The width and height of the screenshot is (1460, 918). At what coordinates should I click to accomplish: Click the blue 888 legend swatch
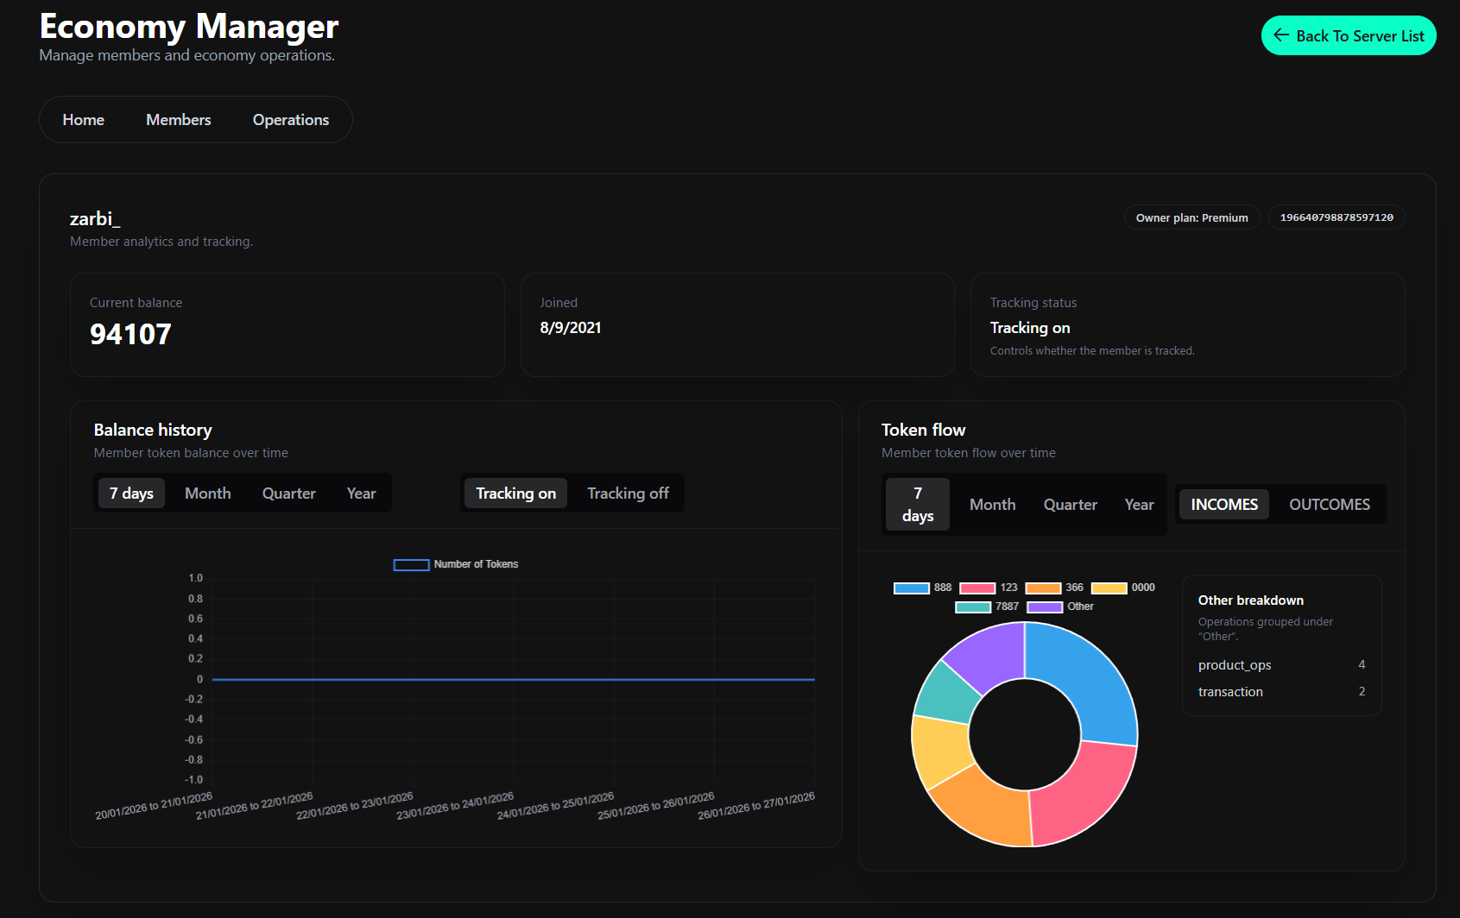913,587
